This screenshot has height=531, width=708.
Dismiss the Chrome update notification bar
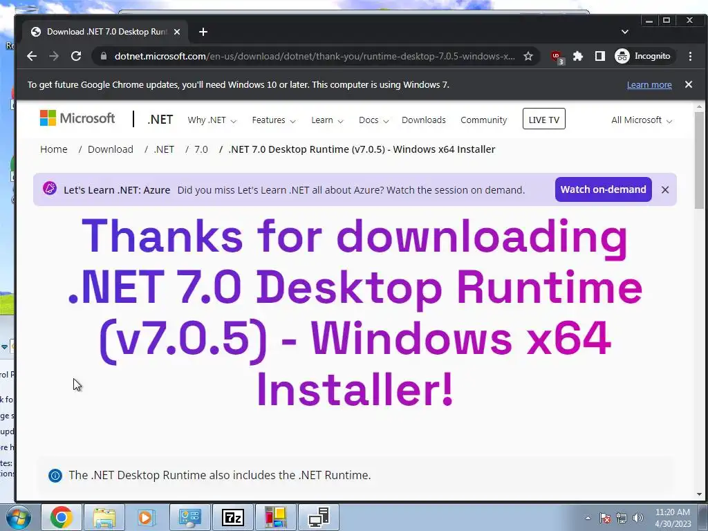click(x=689, y=84)
